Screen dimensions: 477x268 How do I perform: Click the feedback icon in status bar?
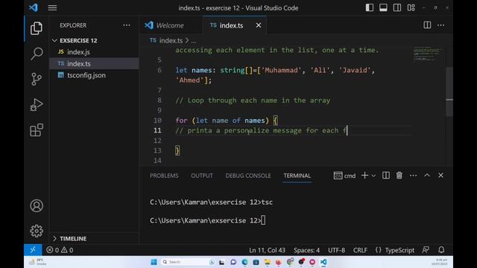pyautogui.click(x=426, y=250)
